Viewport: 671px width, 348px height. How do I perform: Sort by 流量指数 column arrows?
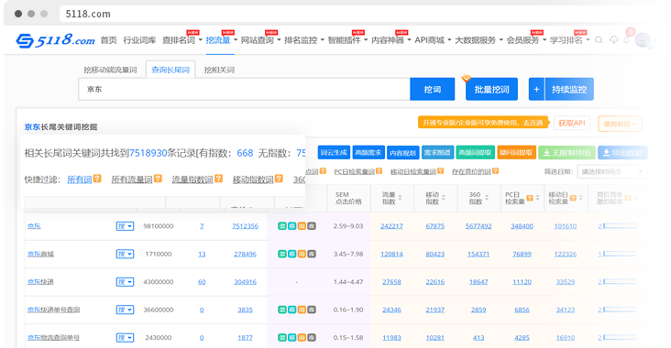click(400, 198)
